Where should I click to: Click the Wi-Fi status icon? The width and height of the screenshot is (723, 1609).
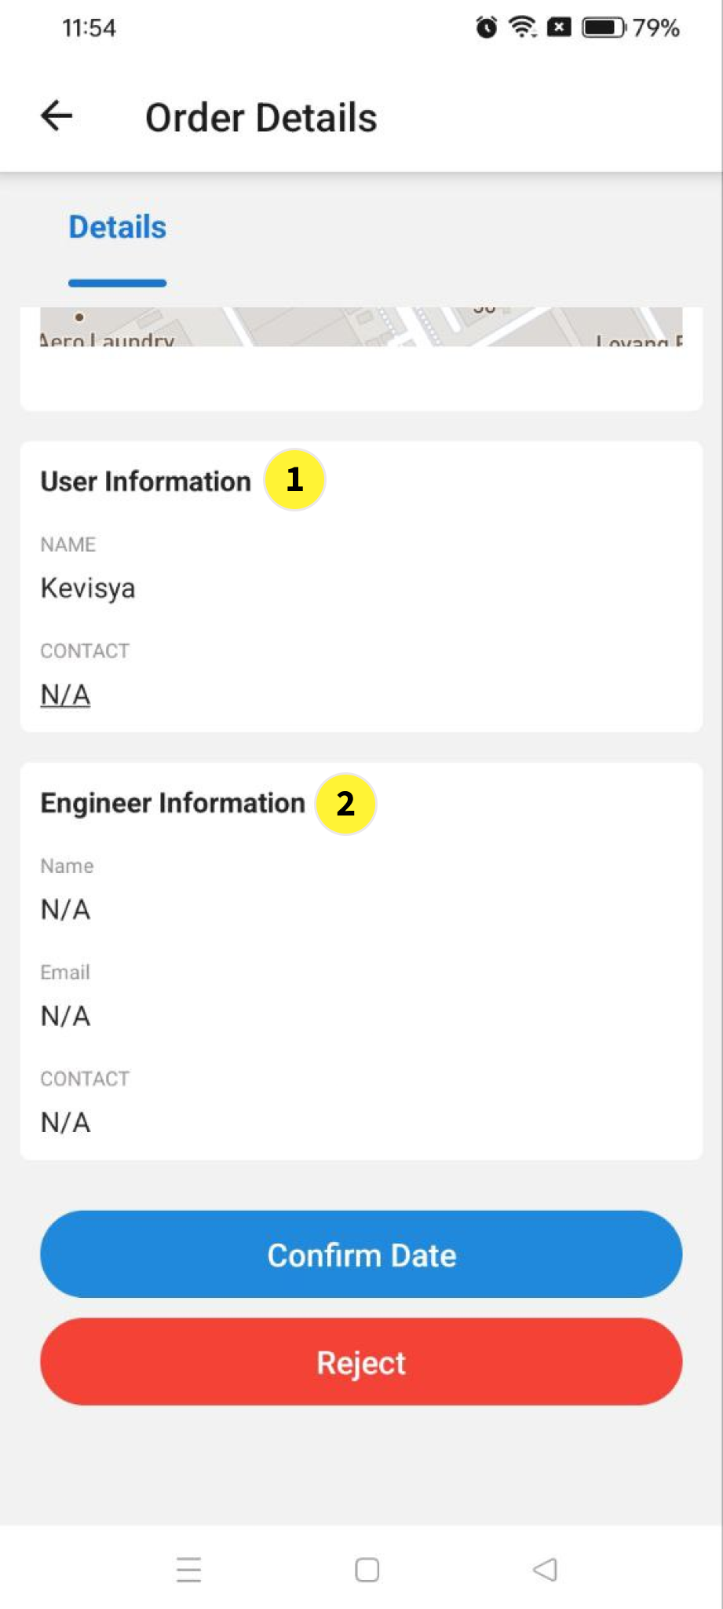click(522, 27)
